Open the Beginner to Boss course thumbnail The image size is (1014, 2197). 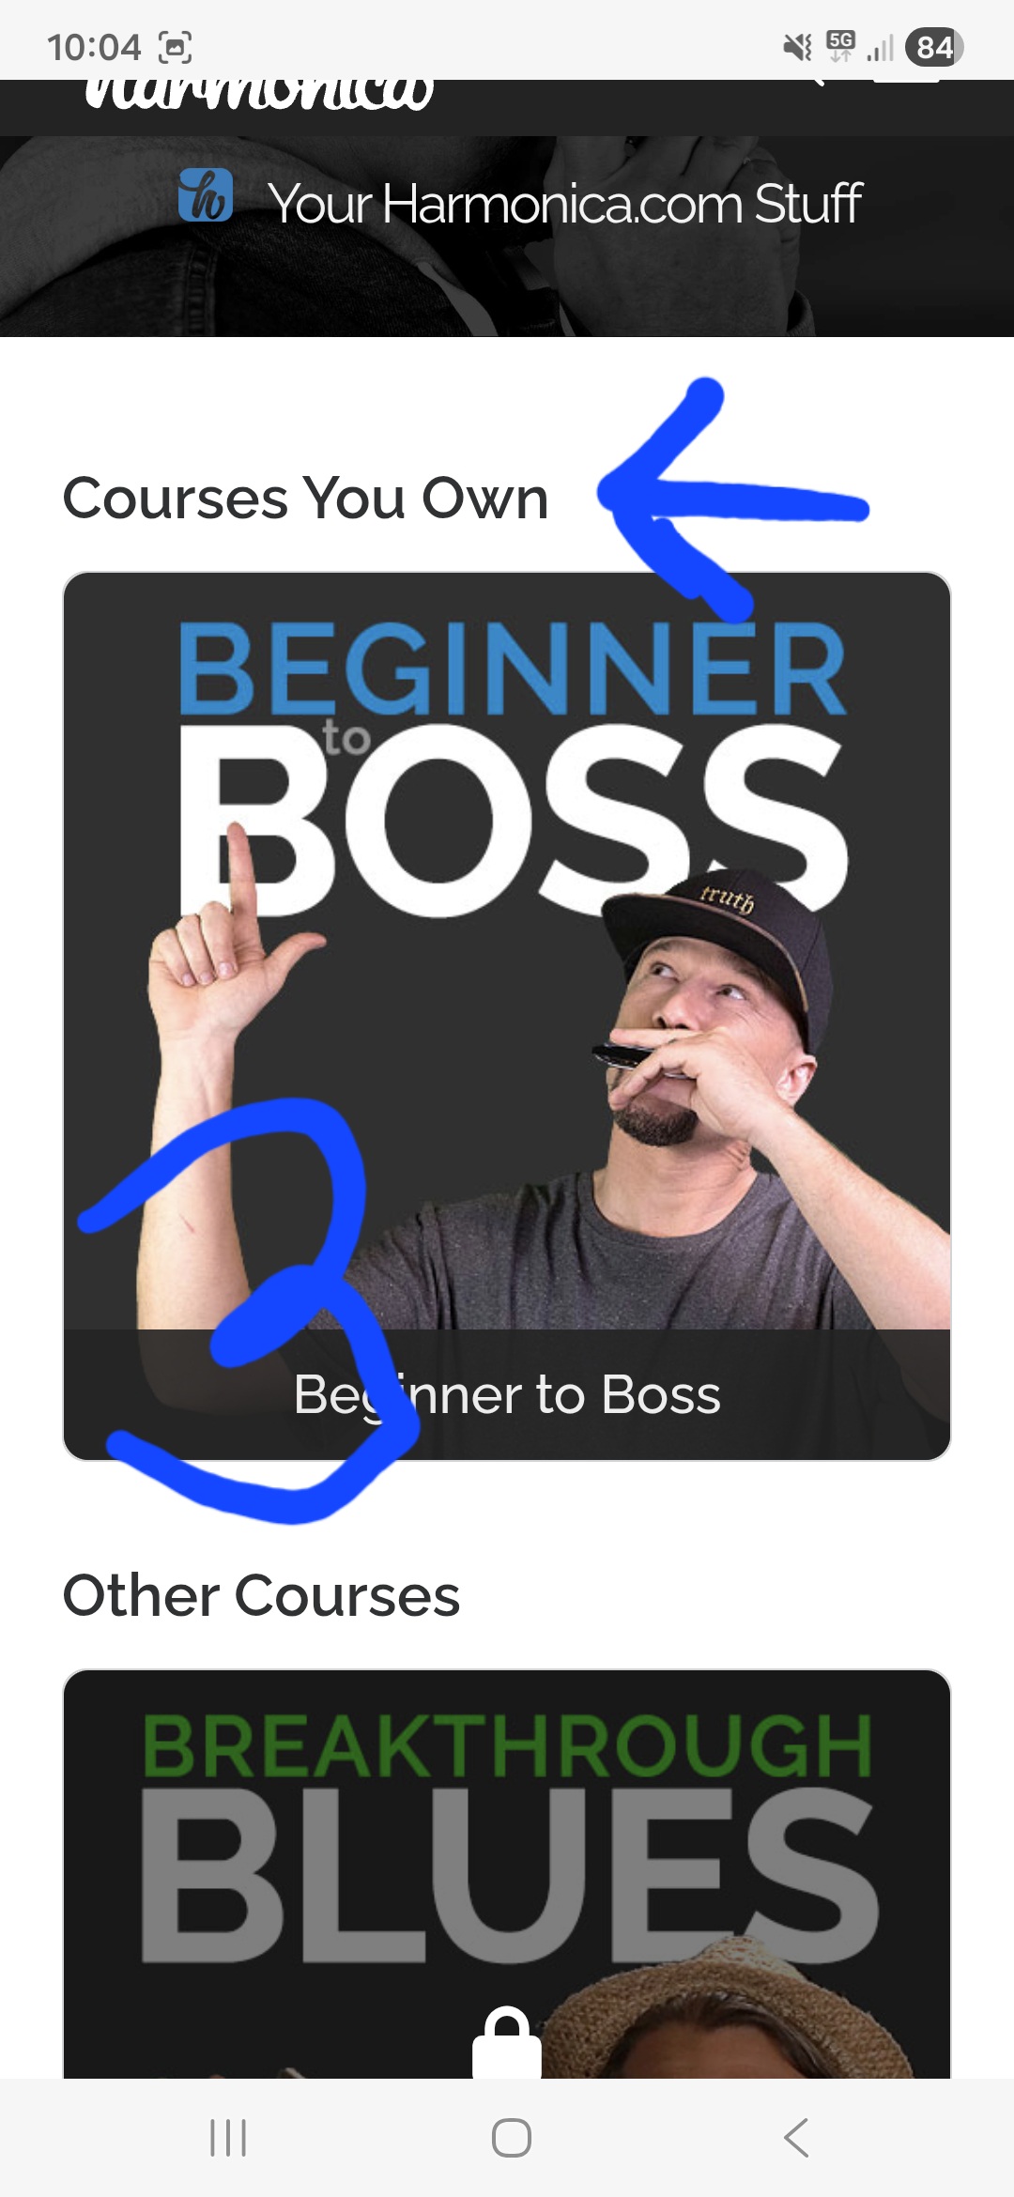point(507,1016)
